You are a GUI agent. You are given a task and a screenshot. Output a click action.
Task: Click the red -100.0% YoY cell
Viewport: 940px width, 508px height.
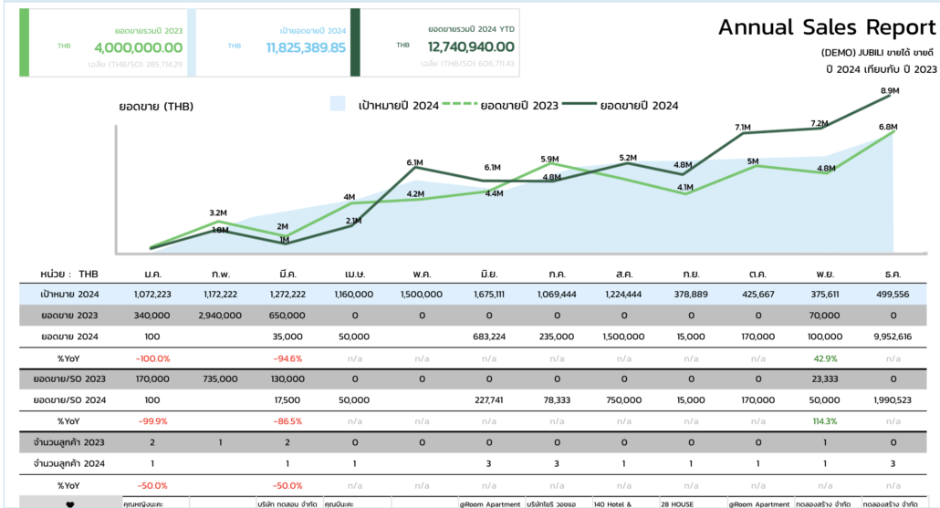[x=153, y=358]
